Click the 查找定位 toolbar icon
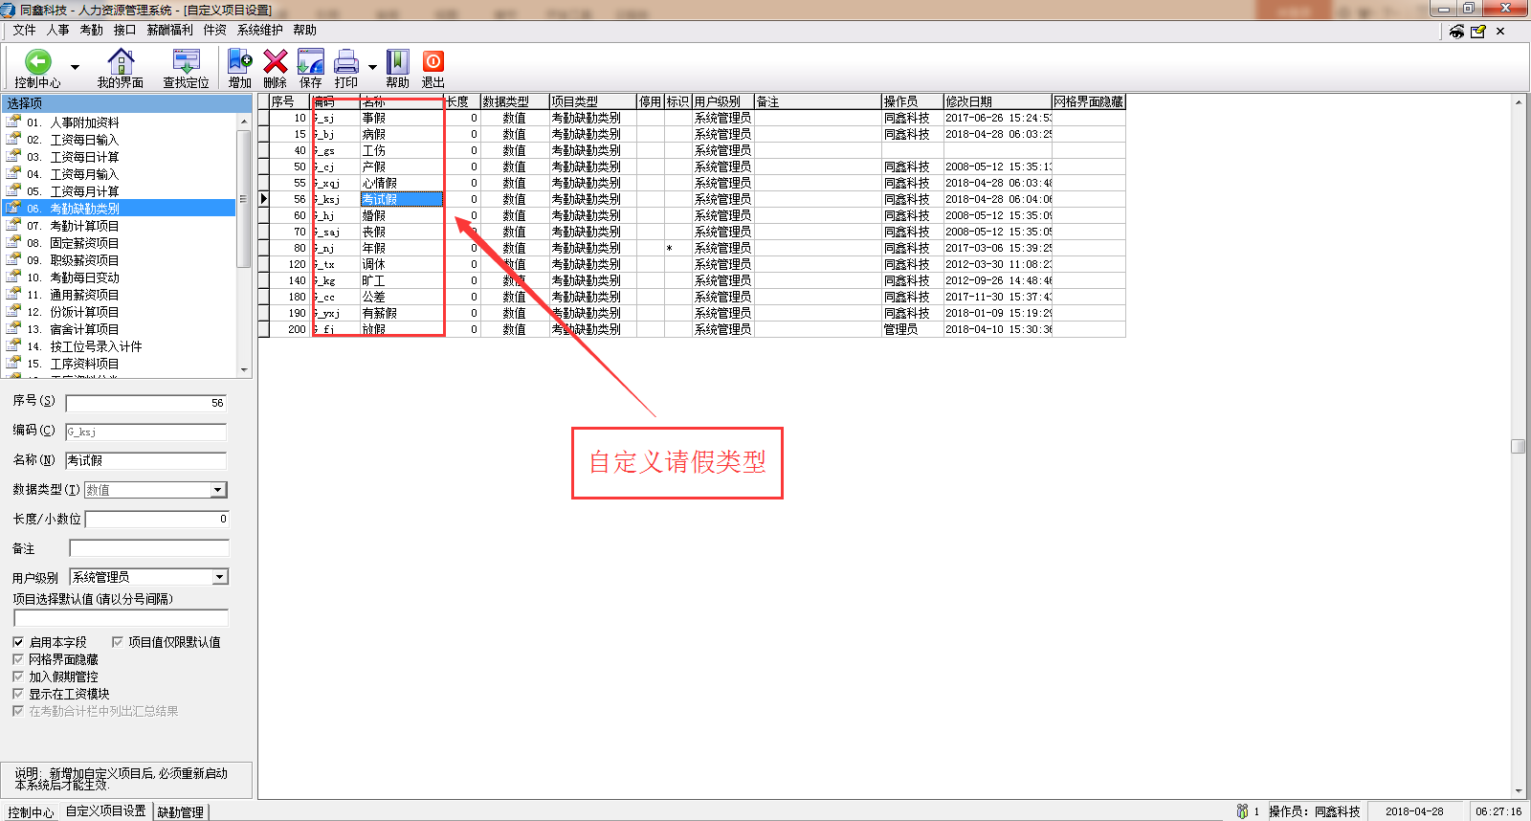 click(186, 62)
